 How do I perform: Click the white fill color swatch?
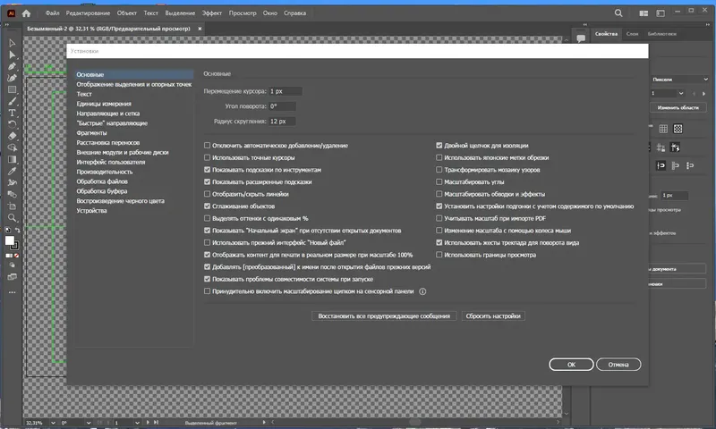[x=10, y=240]
